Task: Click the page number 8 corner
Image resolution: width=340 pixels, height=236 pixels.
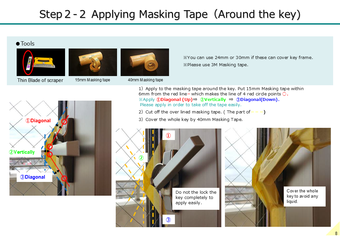Action: tap(336, 233)
